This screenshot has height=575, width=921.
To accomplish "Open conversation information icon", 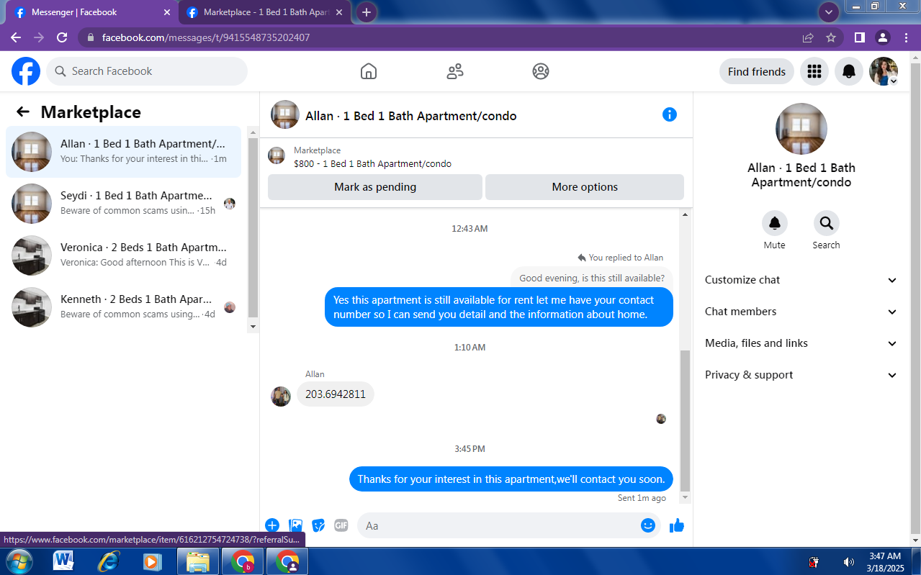I will click(x=670, y=114).
